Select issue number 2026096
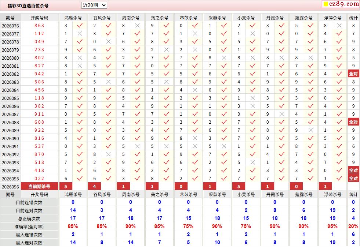Image resolution: width=360 pixels, height=247 pixels. coord(10,187)
